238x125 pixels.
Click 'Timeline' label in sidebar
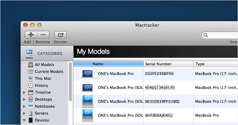click(43, 92)
